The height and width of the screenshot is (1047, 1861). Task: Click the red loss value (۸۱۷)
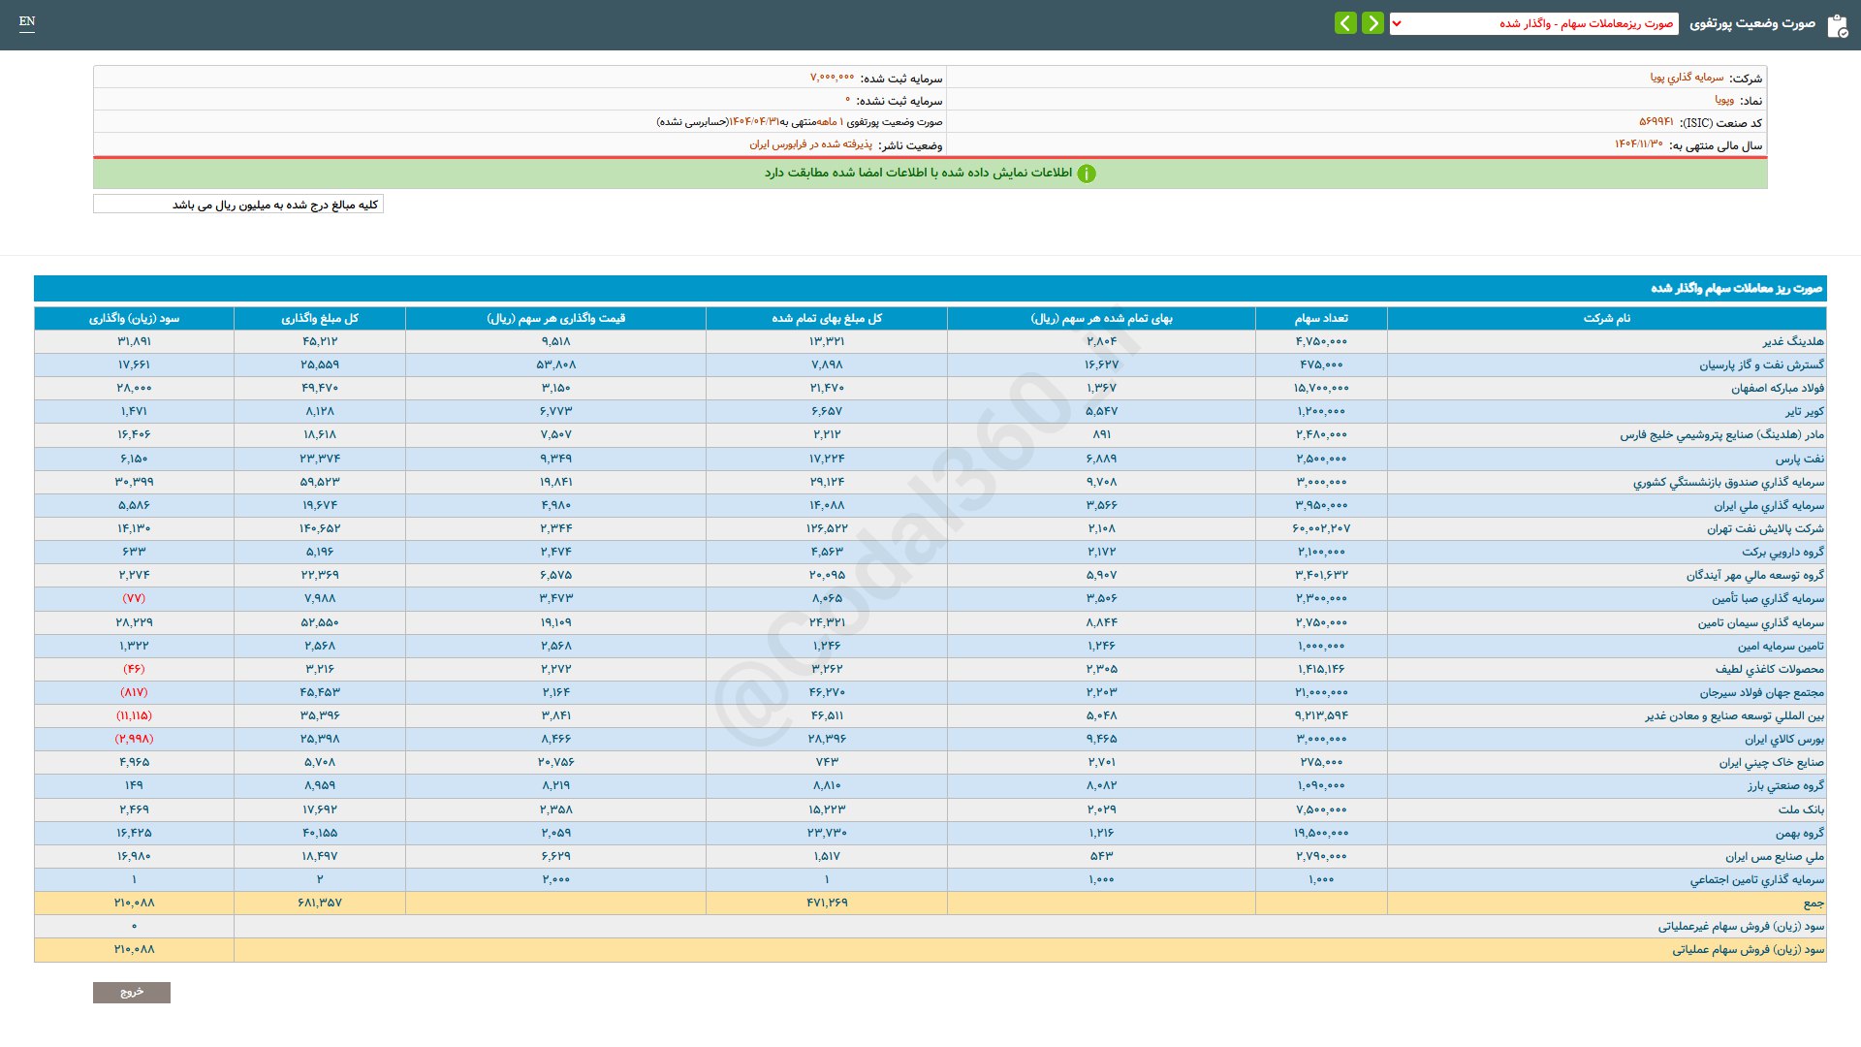134,692
